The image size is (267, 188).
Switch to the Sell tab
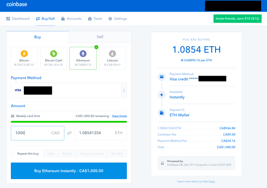pos(100,37)
